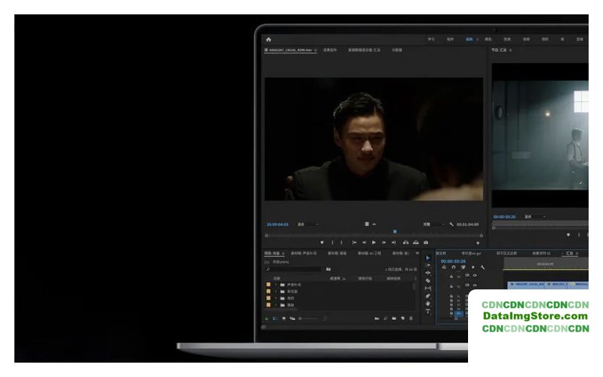Select the Slip tool
The width and height of the screenshot is (603, 377).
click(428, 288)
